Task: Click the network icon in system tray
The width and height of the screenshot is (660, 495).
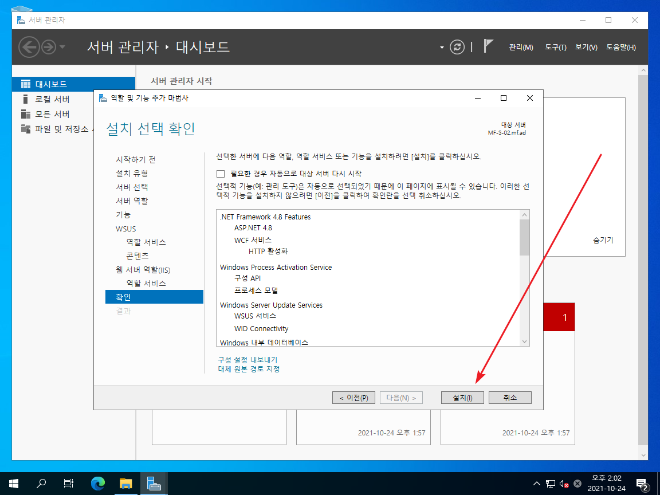Action: pyautogui.click(x=550, y=484)
